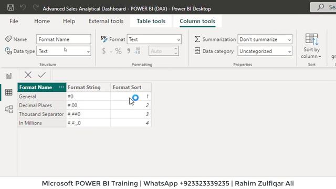Click the #0 format string cell
The image size is (336, 189).
tap(89, 97)
